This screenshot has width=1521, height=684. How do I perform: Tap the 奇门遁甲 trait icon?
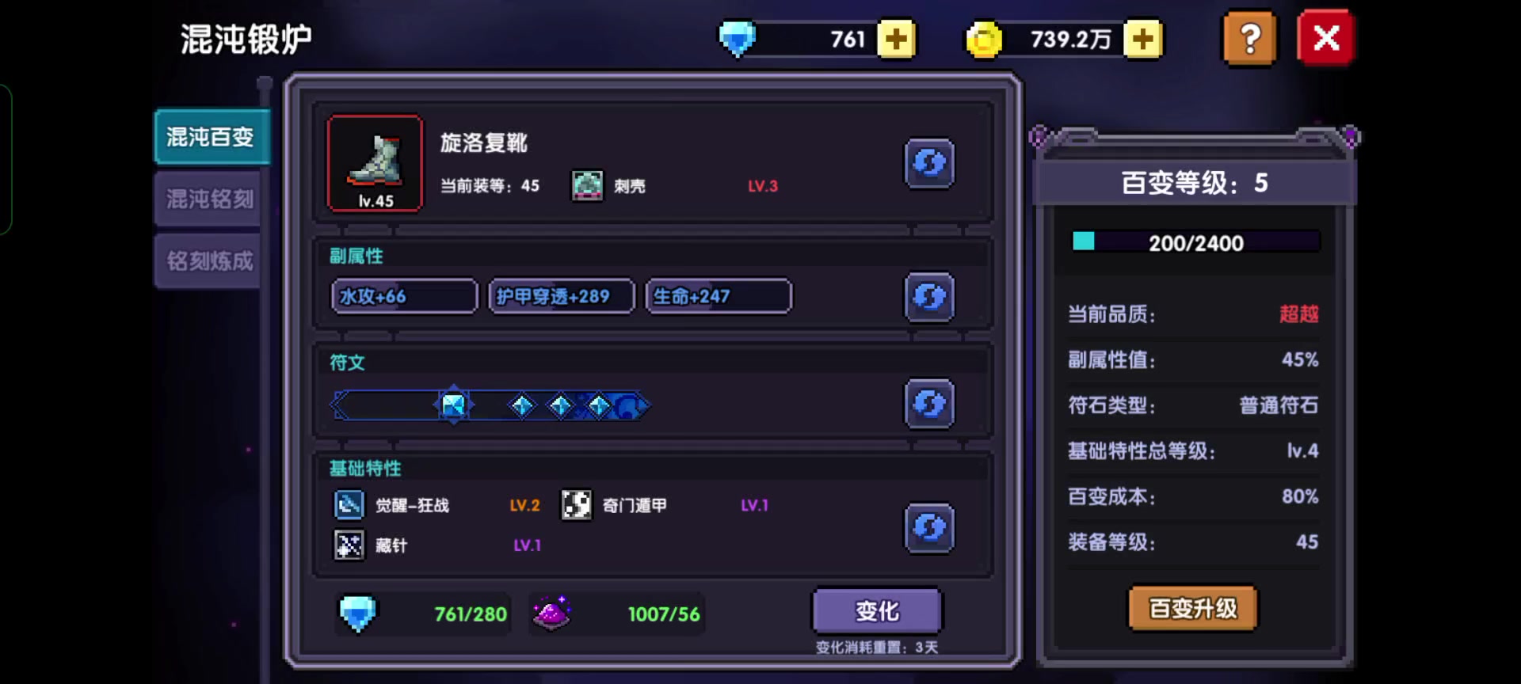tap(576, 504)
